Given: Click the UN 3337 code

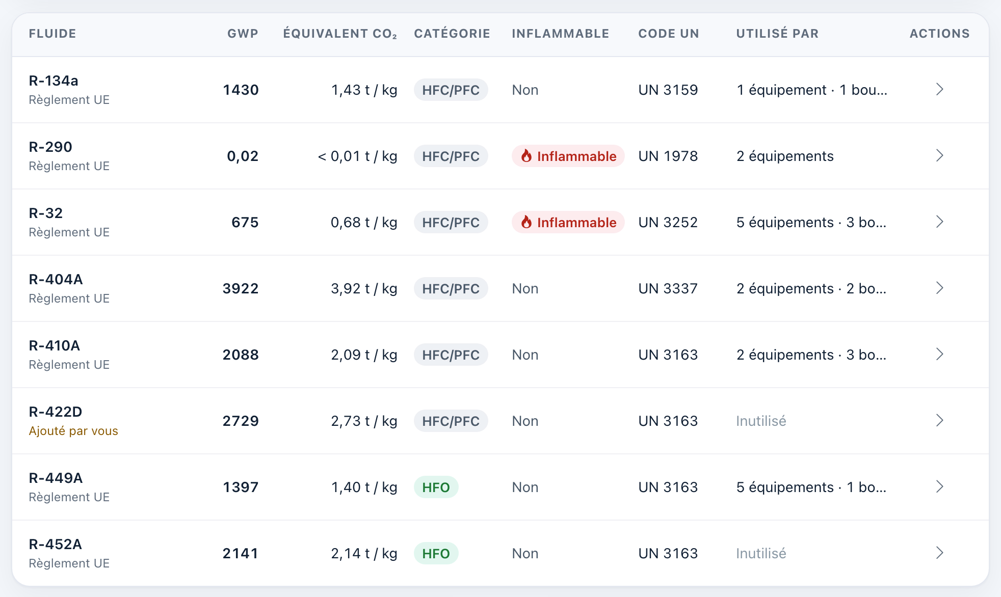Looking at the screenshot, I should coord(668,288).
